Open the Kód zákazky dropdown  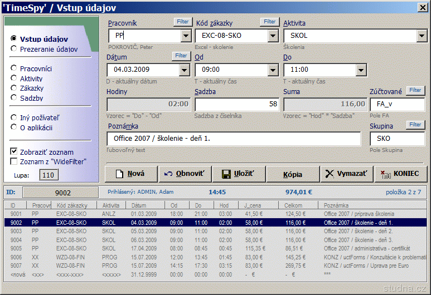pyautogui.click(x=272, y=36)
